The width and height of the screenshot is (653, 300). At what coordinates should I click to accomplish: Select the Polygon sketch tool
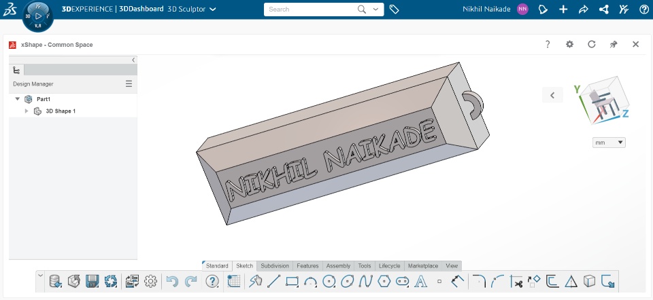[x=384, y=281]
